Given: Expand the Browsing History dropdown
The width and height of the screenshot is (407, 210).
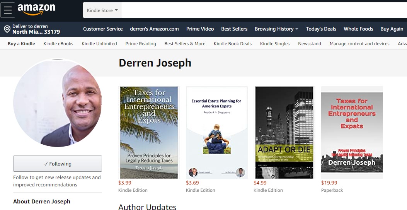Looking at the screenshot, I should coord(276,29).
